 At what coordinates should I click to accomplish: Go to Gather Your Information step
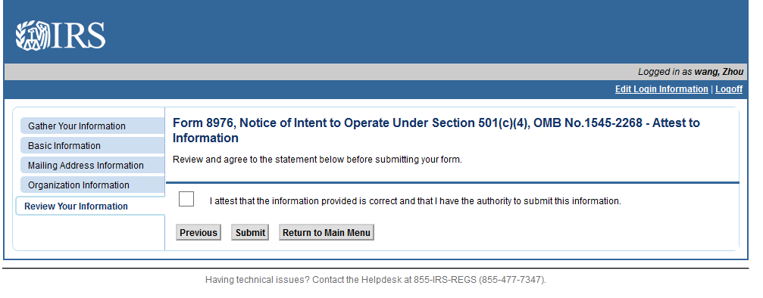tap(92, 126)
